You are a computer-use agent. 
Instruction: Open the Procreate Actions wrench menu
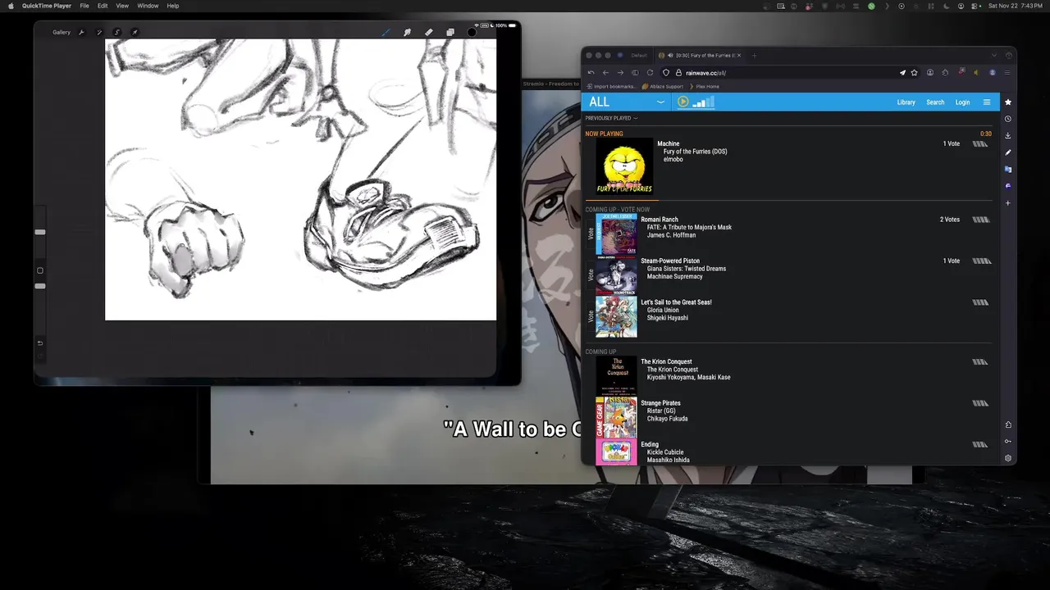[81, 33]
